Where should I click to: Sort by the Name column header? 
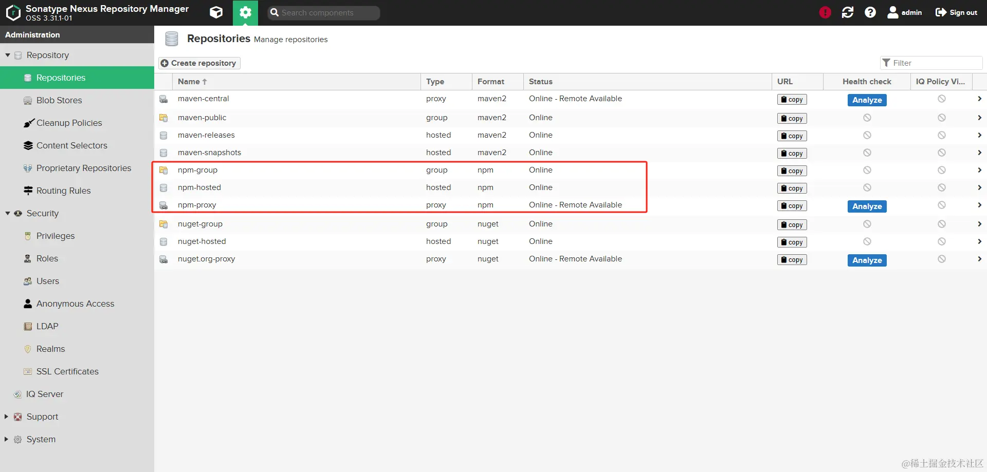point(297,82)
